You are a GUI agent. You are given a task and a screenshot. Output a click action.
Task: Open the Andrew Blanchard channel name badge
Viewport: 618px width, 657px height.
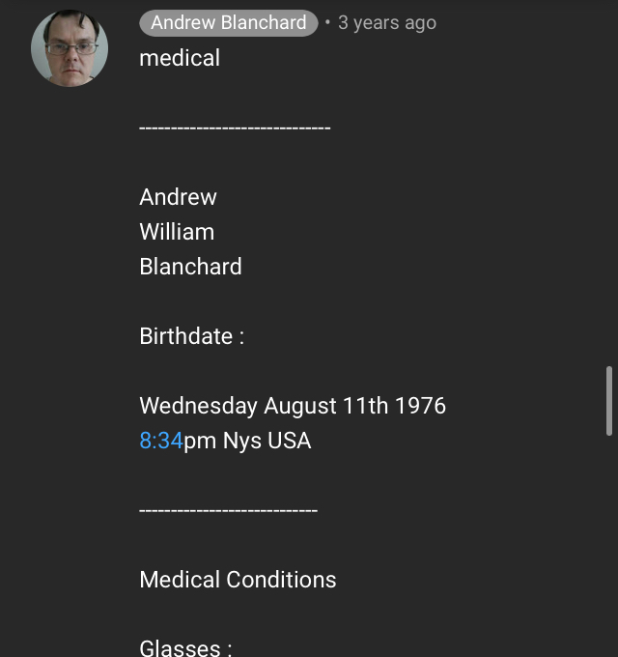click(x=228, y=23)
